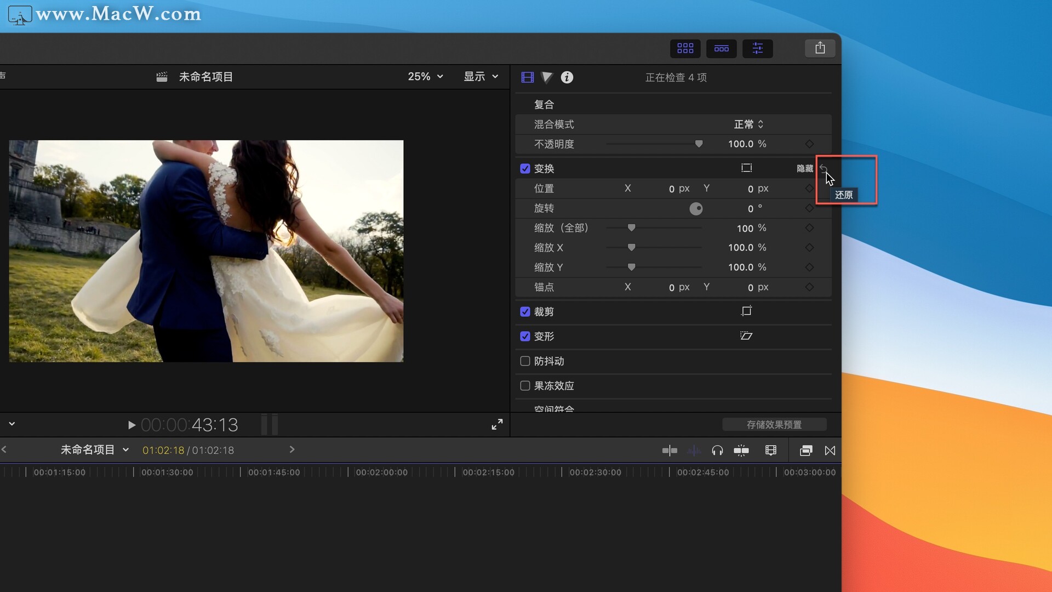Add keyframe for 缩放 Y

[809, 267]
